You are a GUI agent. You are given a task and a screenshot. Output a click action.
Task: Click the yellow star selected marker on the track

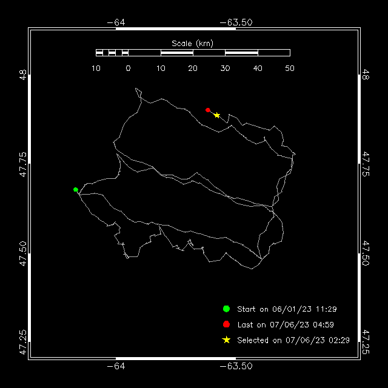point(217,115)
